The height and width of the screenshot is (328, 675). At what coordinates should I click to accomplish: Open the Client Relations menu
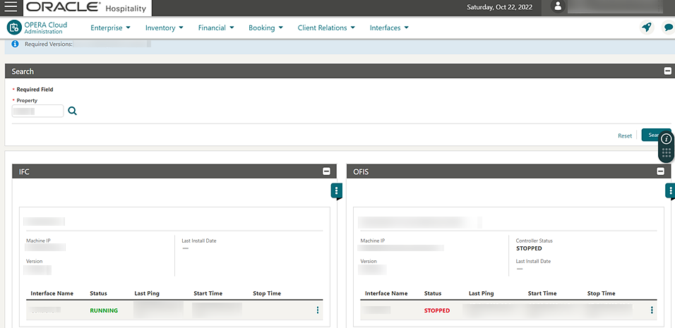tap(326, 28)
